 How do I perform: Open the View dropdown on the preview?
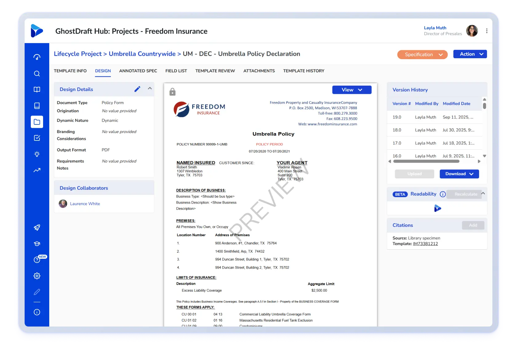click(x=352, y=90)
